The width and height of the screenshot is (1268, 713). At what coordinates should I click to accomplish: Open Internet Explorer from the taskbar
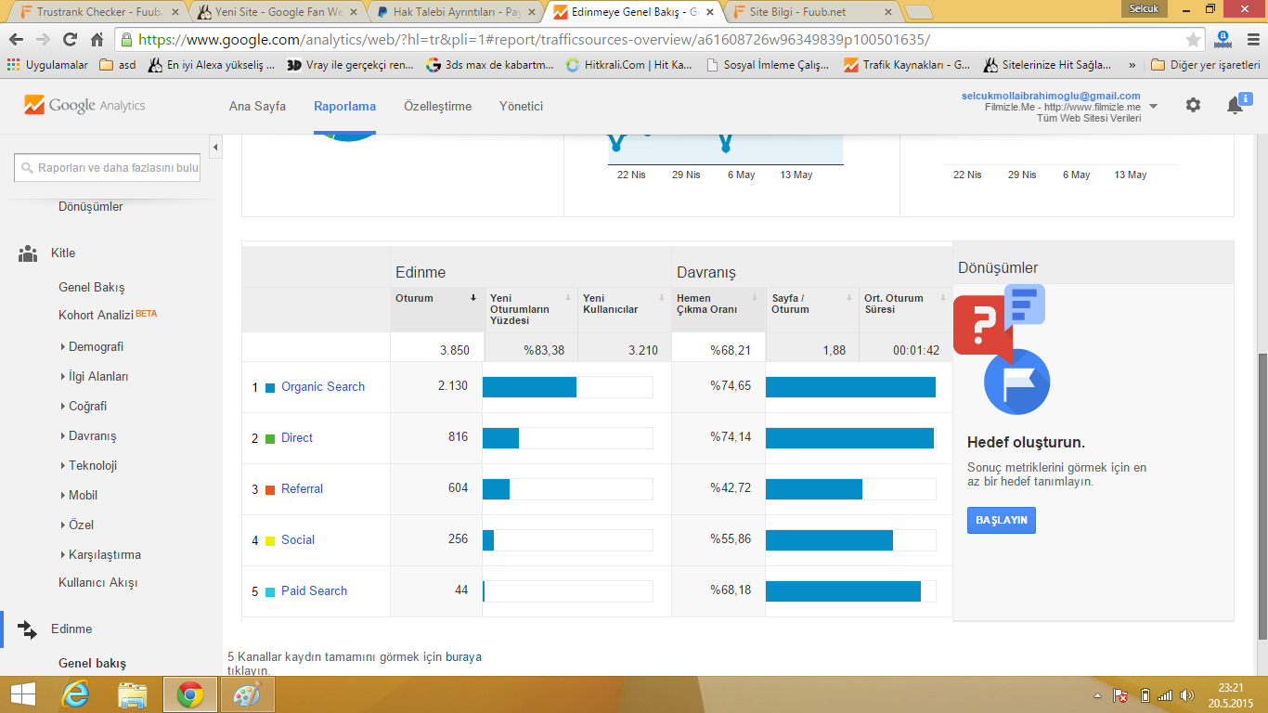coord(75,694)
